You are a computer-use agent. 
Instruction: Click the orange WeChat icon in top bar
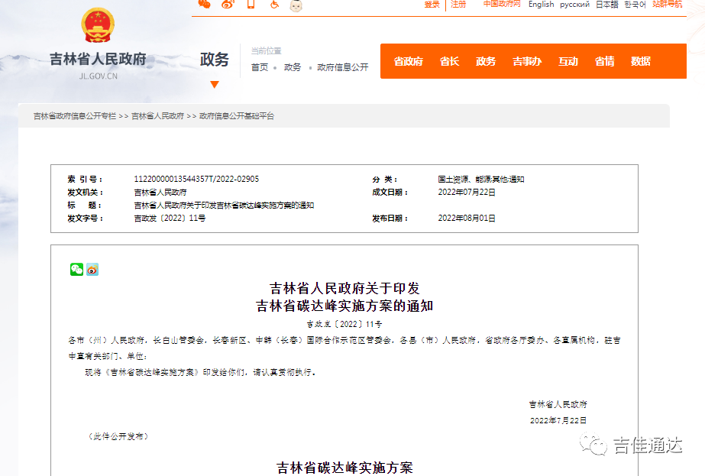point(204,5)
